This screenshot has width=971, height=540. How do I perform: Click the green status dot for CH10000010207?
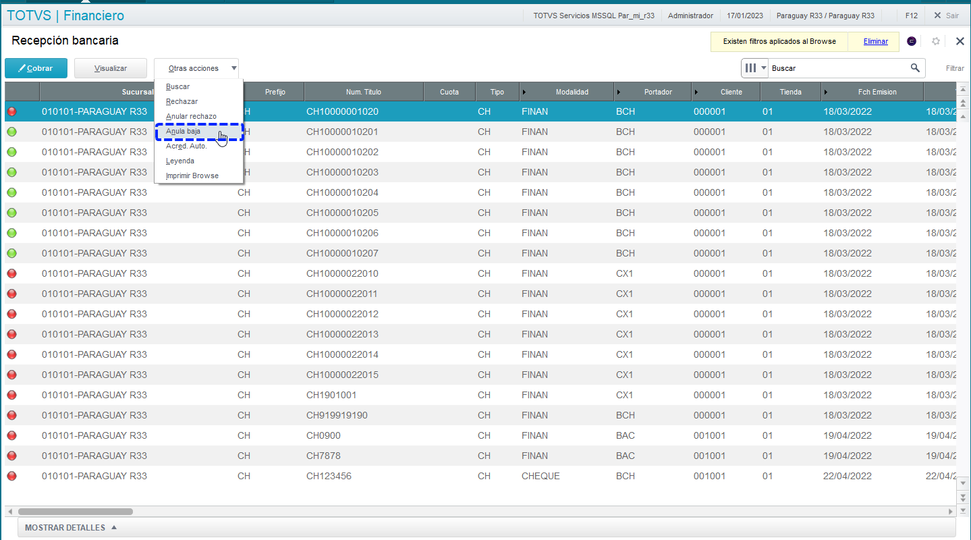tap(11, 253)
